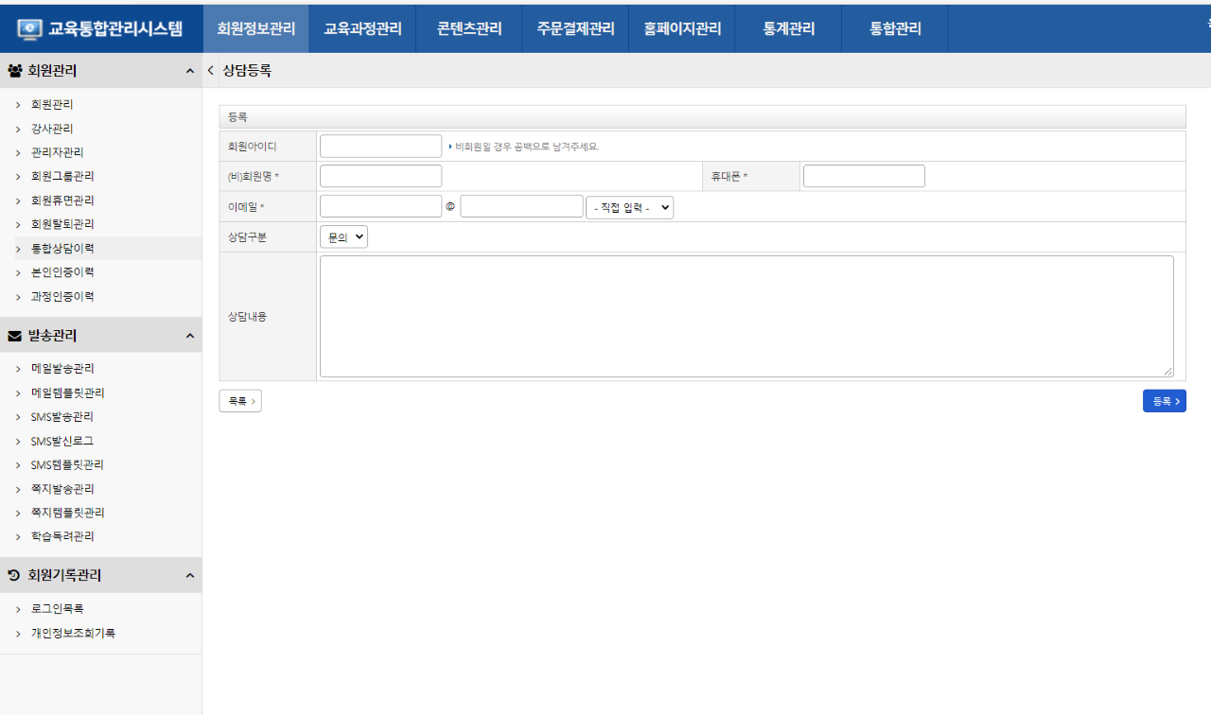The width and height of the screenshot is (1211, 715).
Task: Go to SMS발송관리 in the sidebar
Action: (62, 417)
